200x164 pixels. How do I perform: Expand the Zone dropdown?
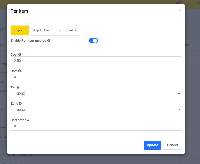(x=96, y=110)
